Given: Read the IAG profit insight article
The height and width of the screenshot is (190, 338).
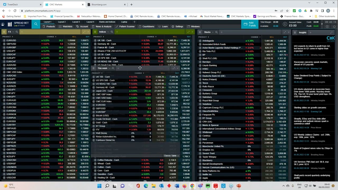Looking at the screenshot, I should (x=312, y=49).
